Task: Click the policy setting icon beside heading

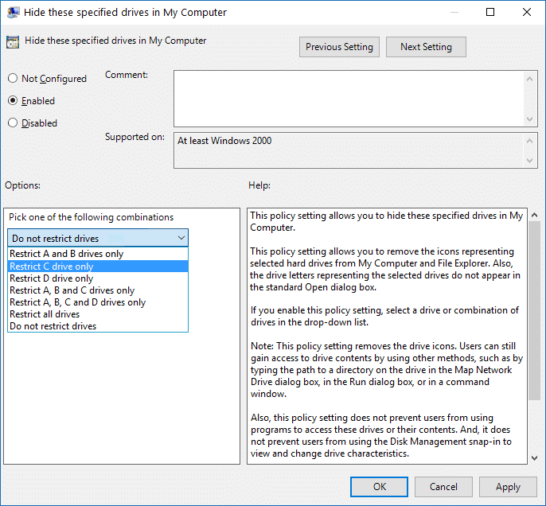Action: tap(13, 42)
